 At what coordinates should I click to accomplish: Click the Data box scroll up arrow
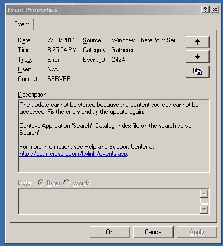pyautogui.click(x=204, y=193)
